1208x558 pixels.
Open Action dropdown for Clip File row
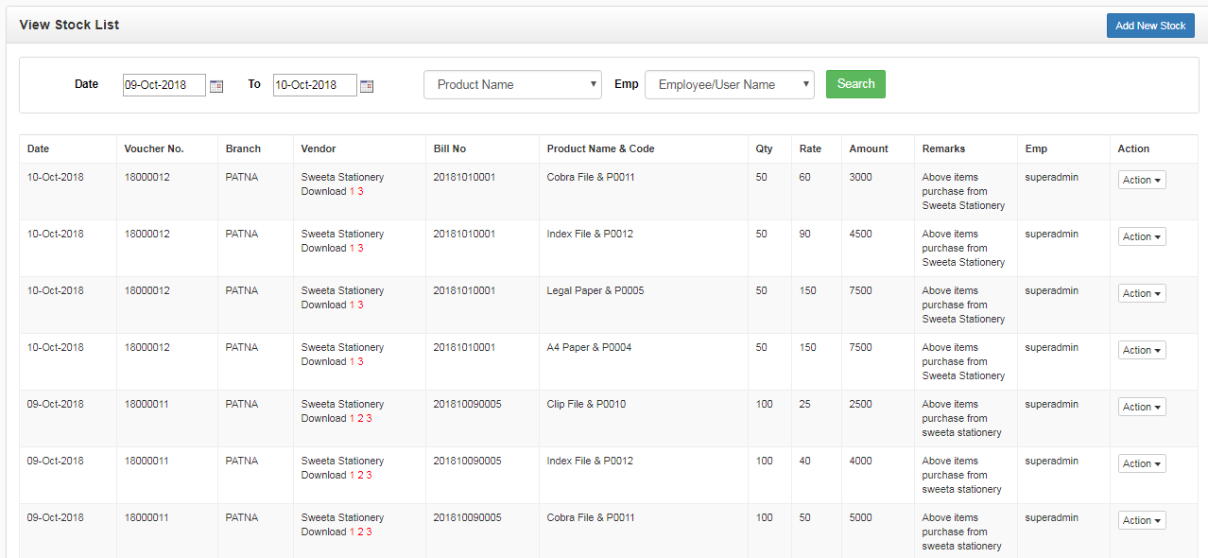[1142, 407]
